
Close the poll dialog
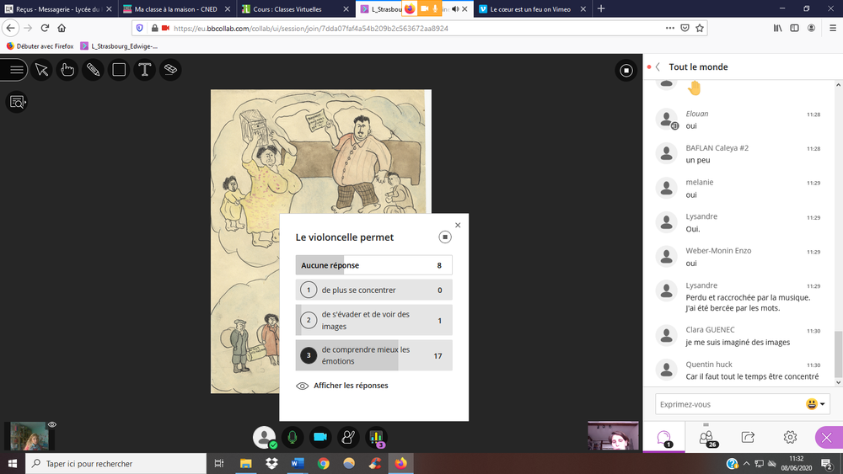pos(458,225)
